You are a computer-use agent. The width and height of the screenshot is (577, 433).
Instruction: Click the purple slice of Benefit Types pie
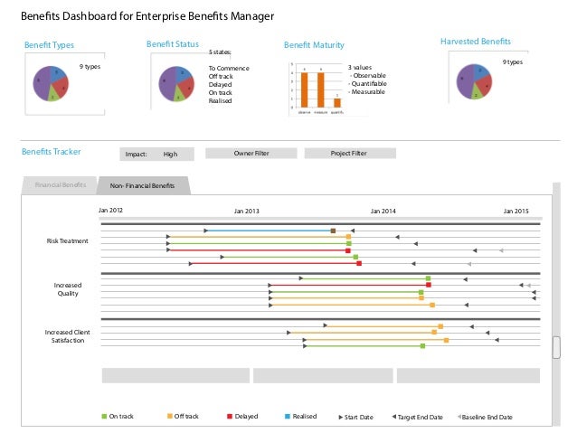click(41, 83)
